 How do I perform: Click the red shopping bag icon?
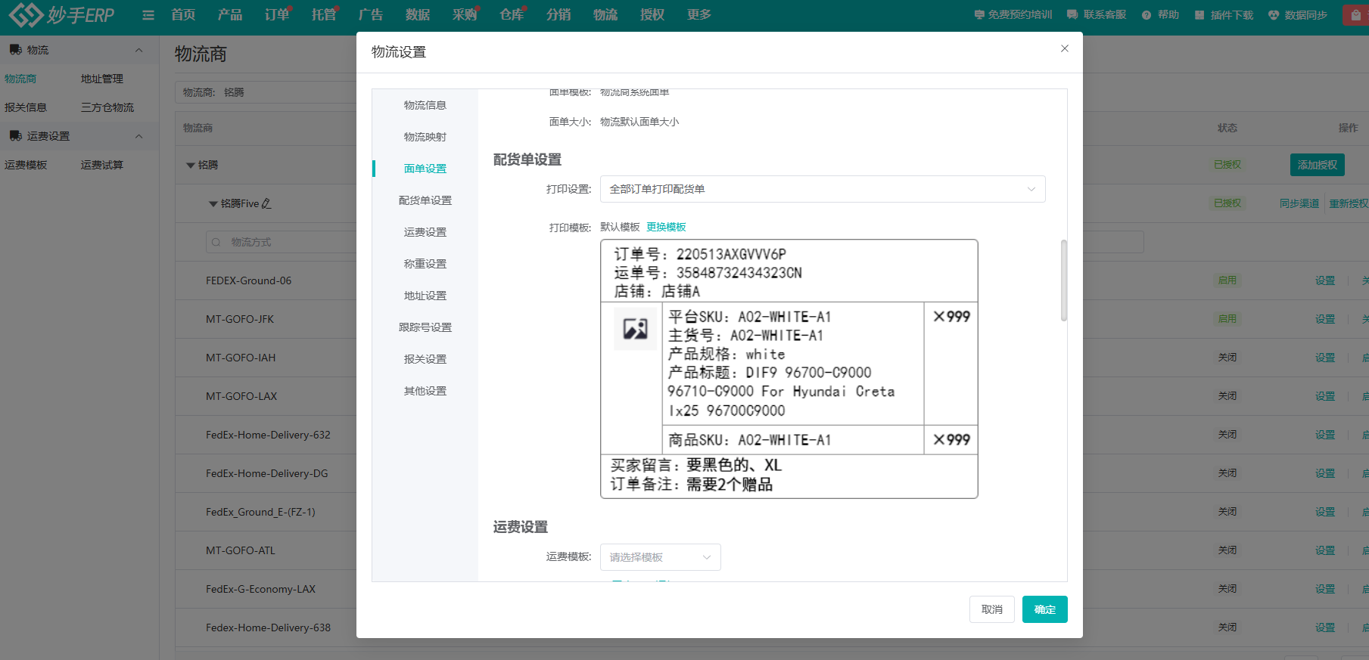coord(1355,15)
